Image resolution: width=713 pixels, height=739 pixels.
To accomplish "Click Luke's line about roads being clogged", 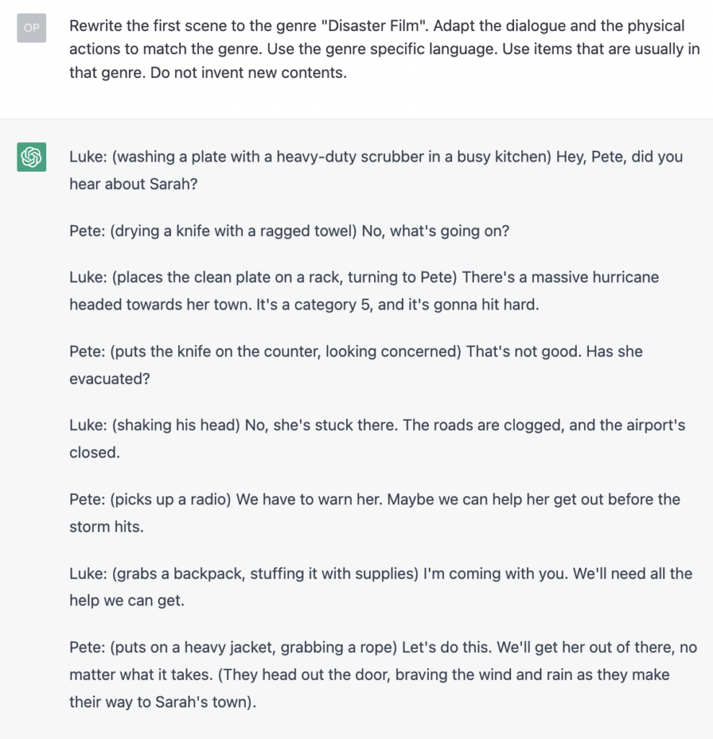I will (377, 438).
